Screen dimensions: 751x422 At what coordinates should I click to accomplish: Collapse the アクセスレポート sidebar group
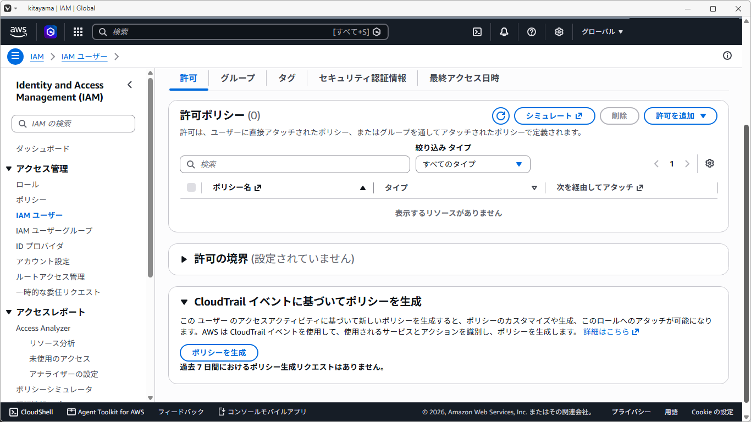(9, 312)
